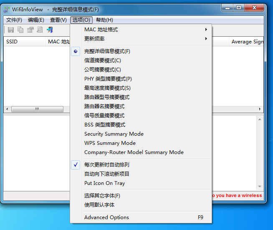Viewport: 273px width, 230px height.
Task: Click the Find toolbar icon
Action: point(40,30)
